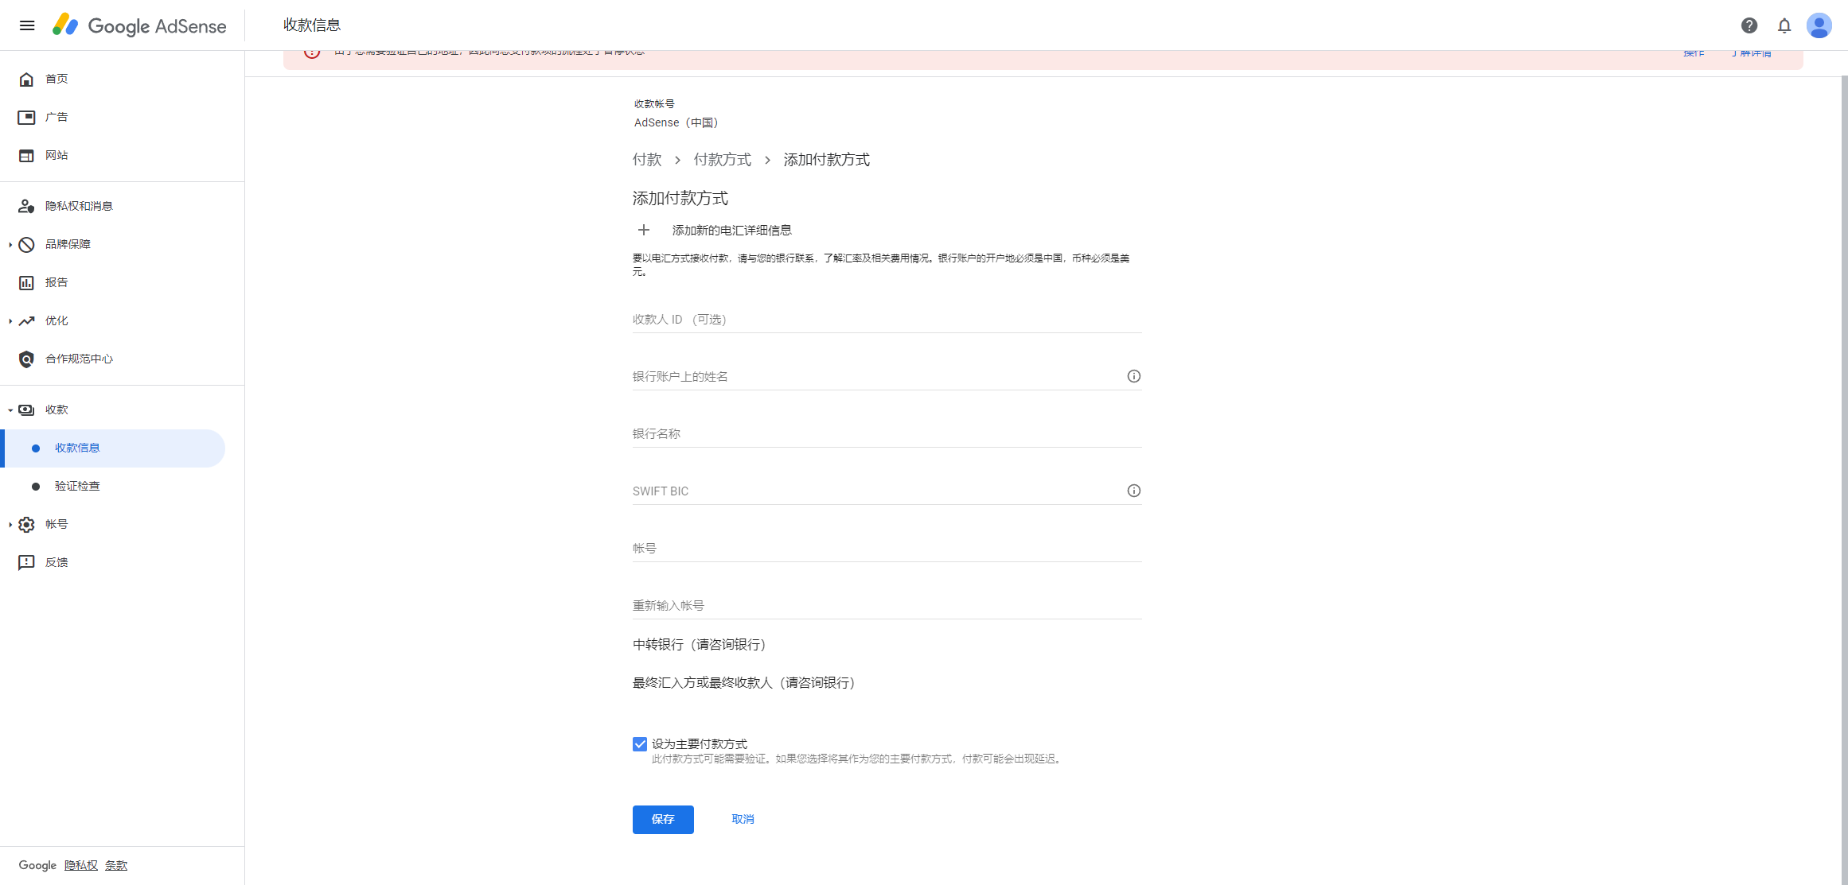Click the info icon beside SWIFT BIC
Screen dimensions: 1848x885
tap(1133, 491)
